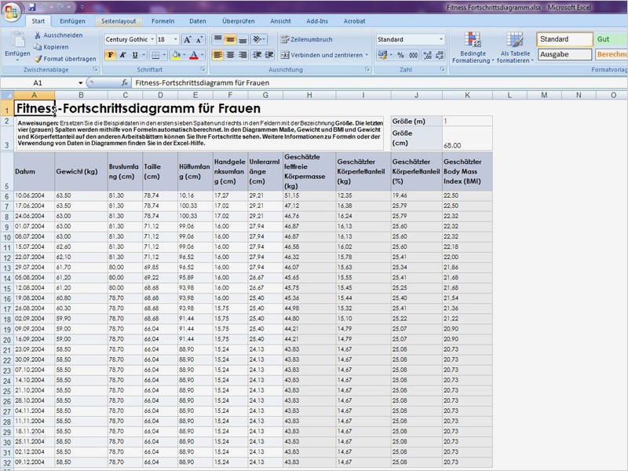Viewport: 628px width, 471px height.
Task: Toggle bold (F) formatting
Action: click(x=110, y=55)
